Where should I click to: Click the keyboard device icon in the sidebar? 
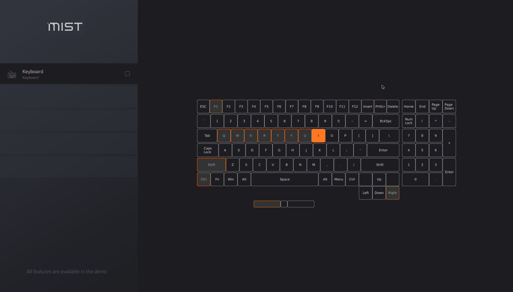pos(12,74)
